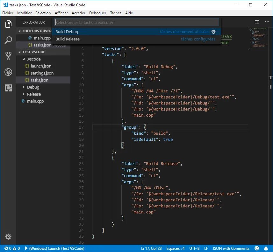
Task: Click the warnings count in status bar
Action: tap(16, 248)
